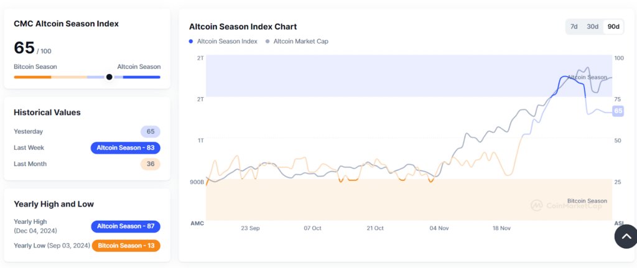Image resolution: width=637 pixels, height=268 pixels.
Task: Click the Altcoin Season - 83 badge
Action: pyautogui.click(x=126, y=148)
